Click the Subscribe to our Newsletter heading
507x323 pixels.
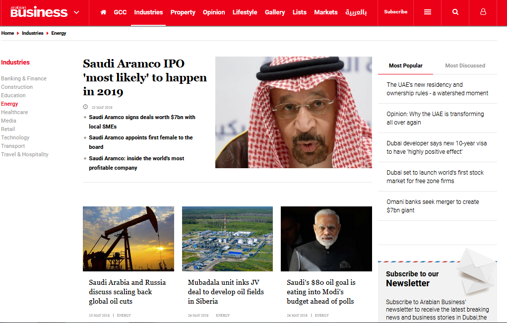point(412,279)
